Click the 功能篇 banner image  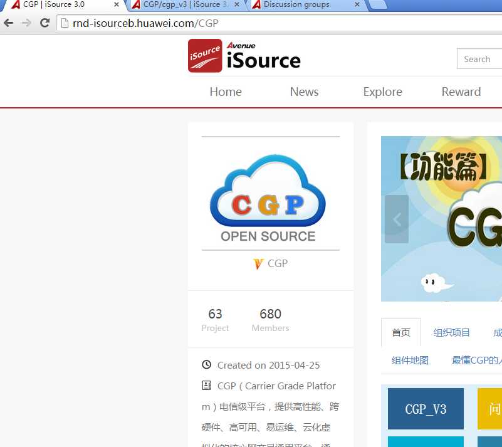click(441, 219)
